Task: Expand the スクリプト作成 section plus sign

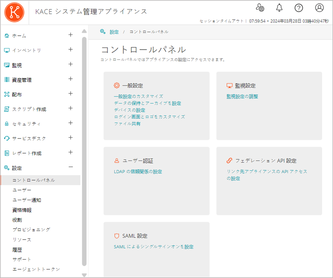Action: pyautogui.click(x=71, y=108)
